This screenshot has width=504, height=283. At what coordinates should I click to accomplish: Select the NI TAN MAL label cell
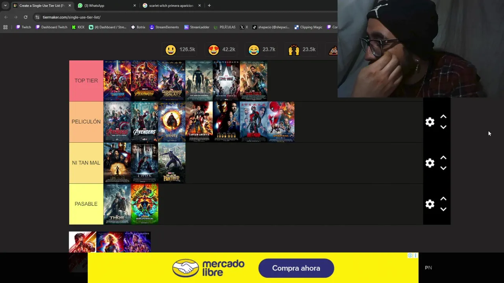tap(86, 163)
